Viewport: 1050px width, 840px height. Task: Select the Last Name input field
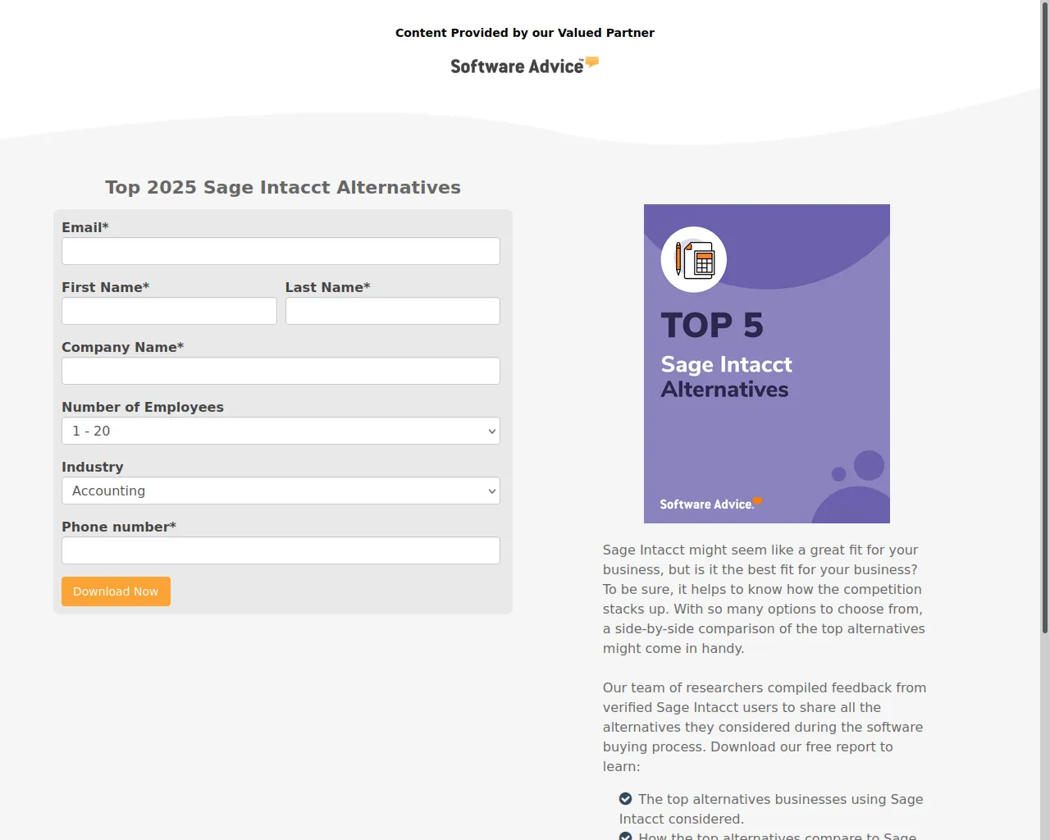(x=392, y=311)
